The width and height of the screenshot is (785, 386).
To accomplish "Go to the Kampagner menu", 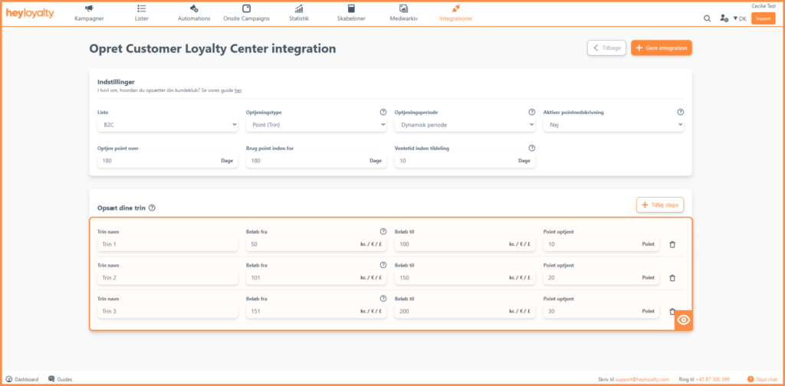I will pos(89,13).
